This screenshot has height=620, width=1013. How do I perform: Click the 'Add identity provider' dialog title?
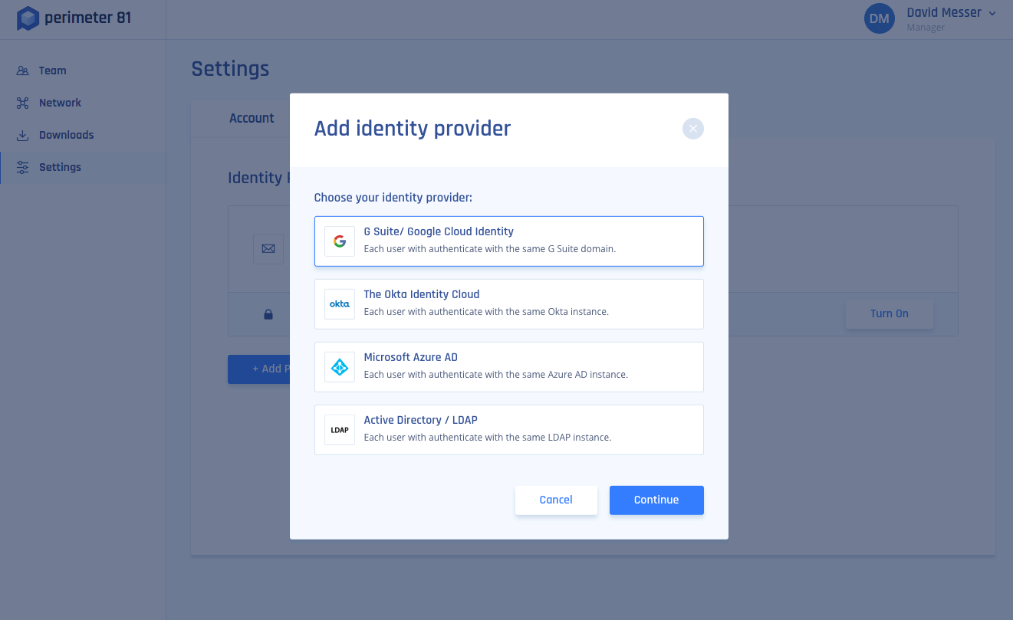pyautogui.click(x=413, y=129)
